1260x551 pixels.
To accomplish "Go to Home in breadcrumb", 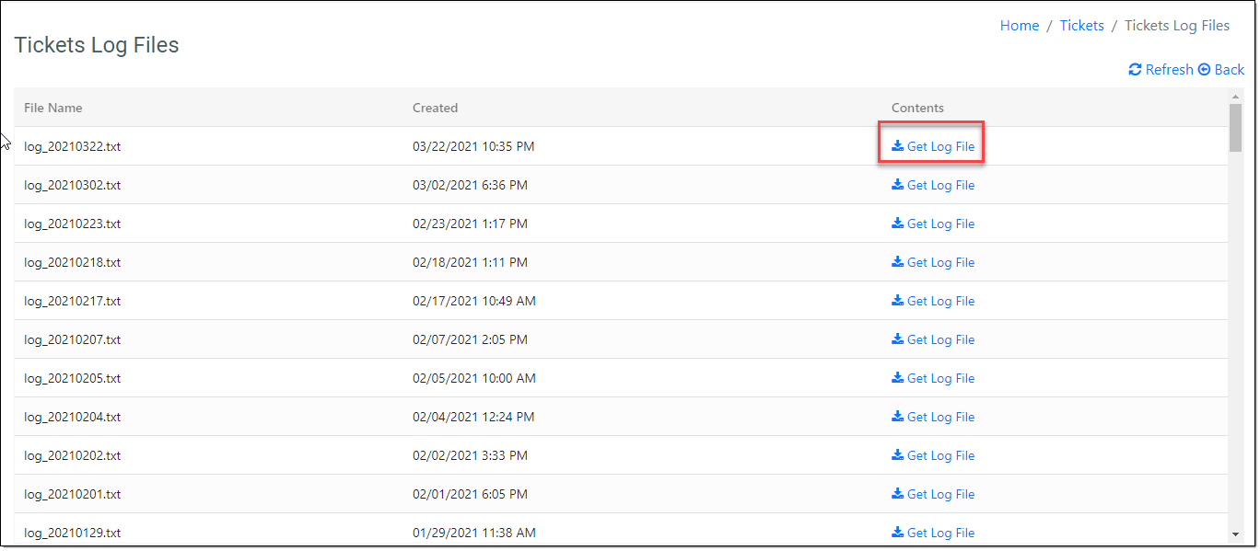I will click(1019, 26).
